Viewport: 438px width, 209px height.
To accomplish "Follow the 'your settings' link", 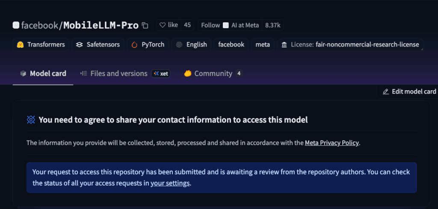I will [x=170, y=183].
